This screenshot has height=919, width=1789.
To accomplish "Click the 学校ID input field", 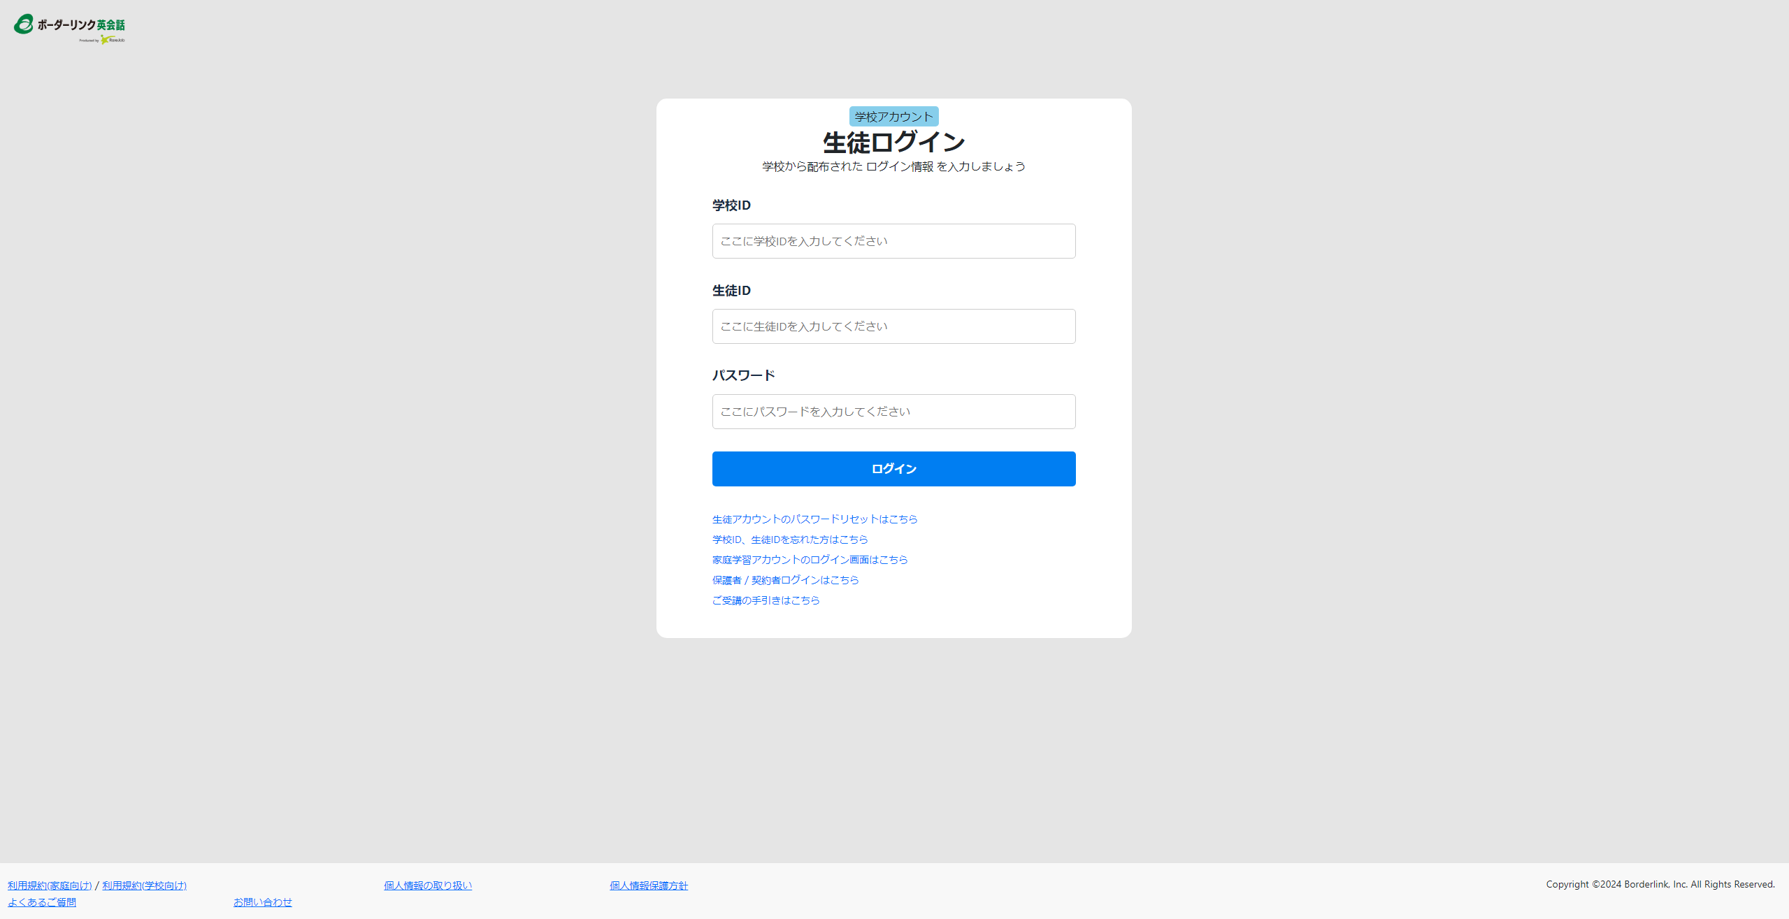I will pos(893,241).
